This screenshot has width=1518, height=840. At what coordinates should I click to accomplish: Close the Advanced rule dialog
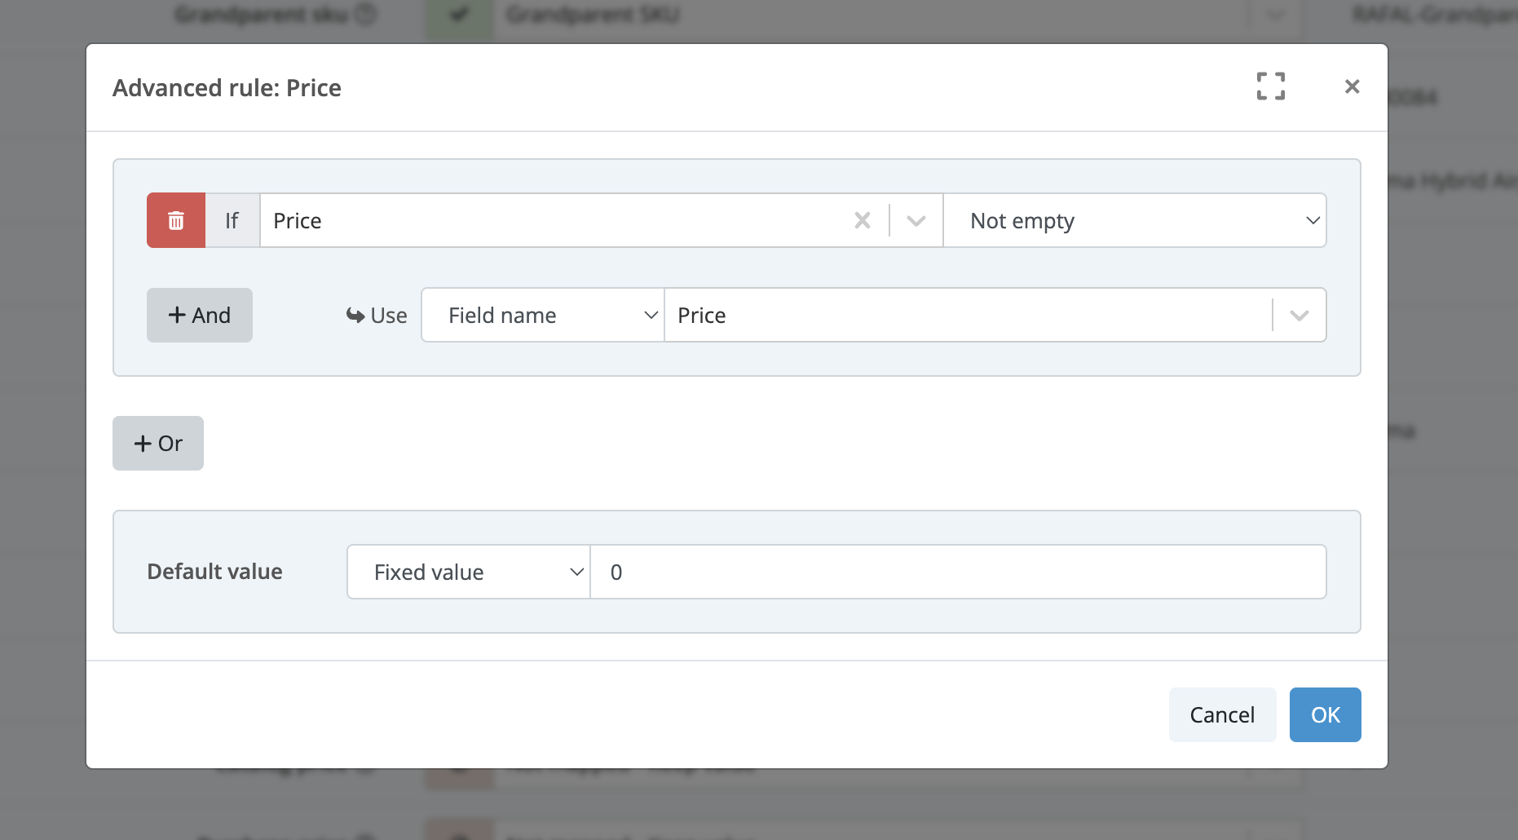pyautogui.click(x=1352, y=86)
